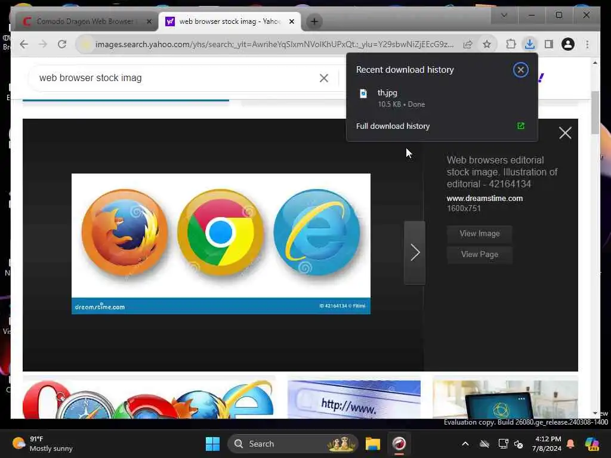
Task: Click the View Page button
Action: (x=479, y=254)
